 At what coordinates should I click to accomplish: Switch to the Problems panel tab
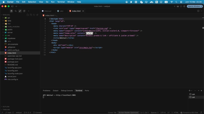(47, 91)
